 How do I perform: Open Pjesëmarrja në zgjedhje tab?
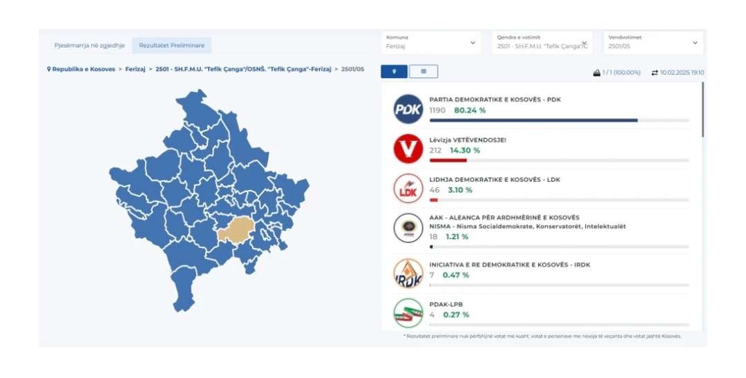(x=90, y=46)
